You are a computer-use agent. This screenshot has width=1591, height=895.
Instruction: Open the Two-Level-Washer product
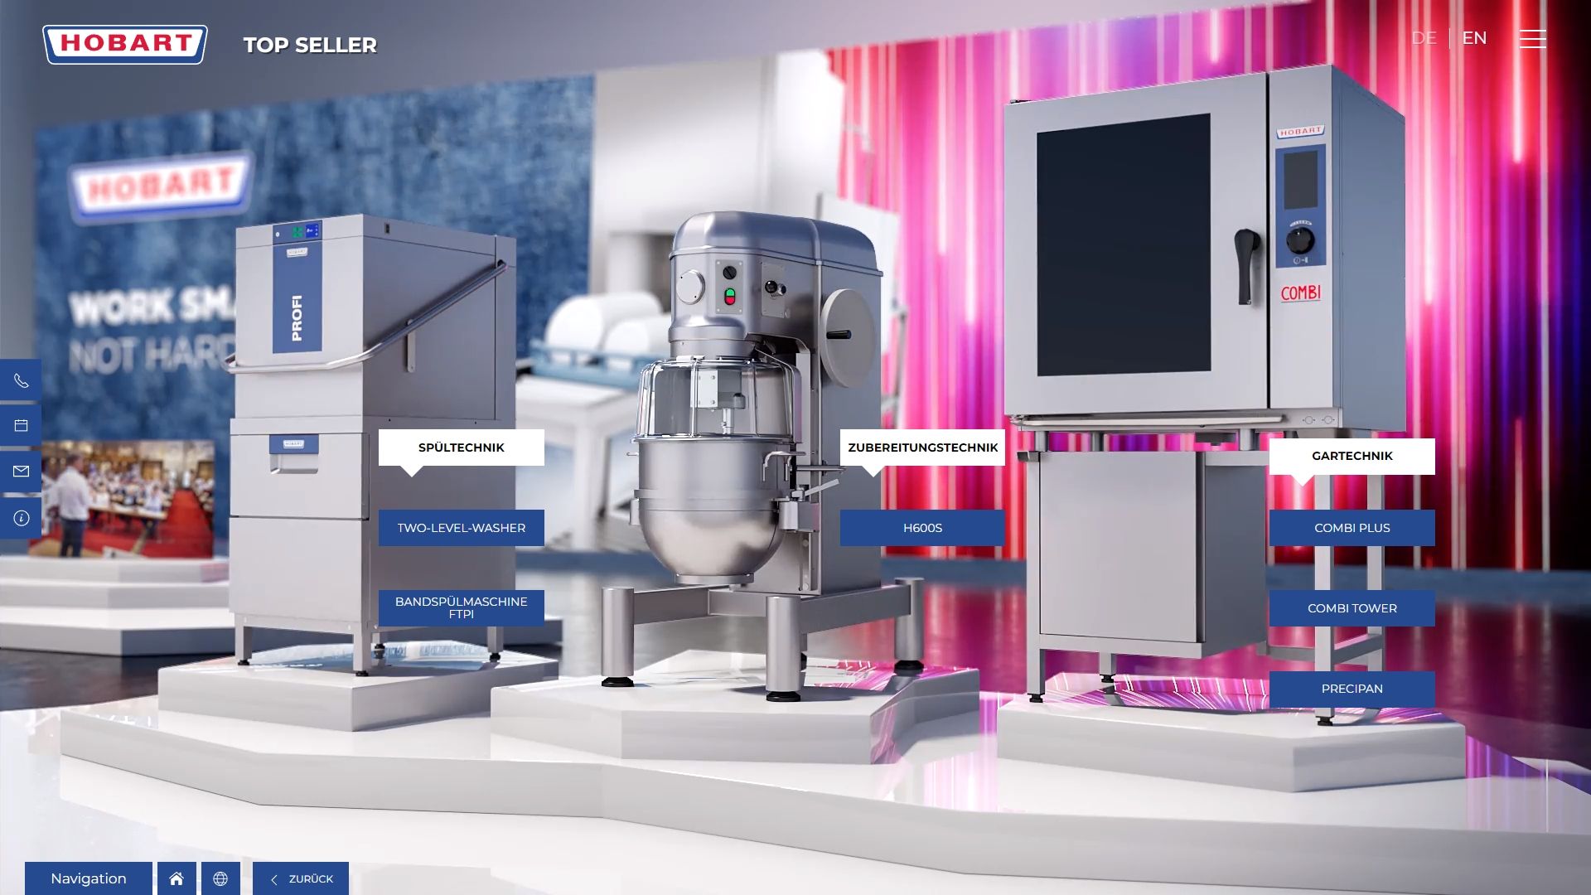(x=461, y=528)
